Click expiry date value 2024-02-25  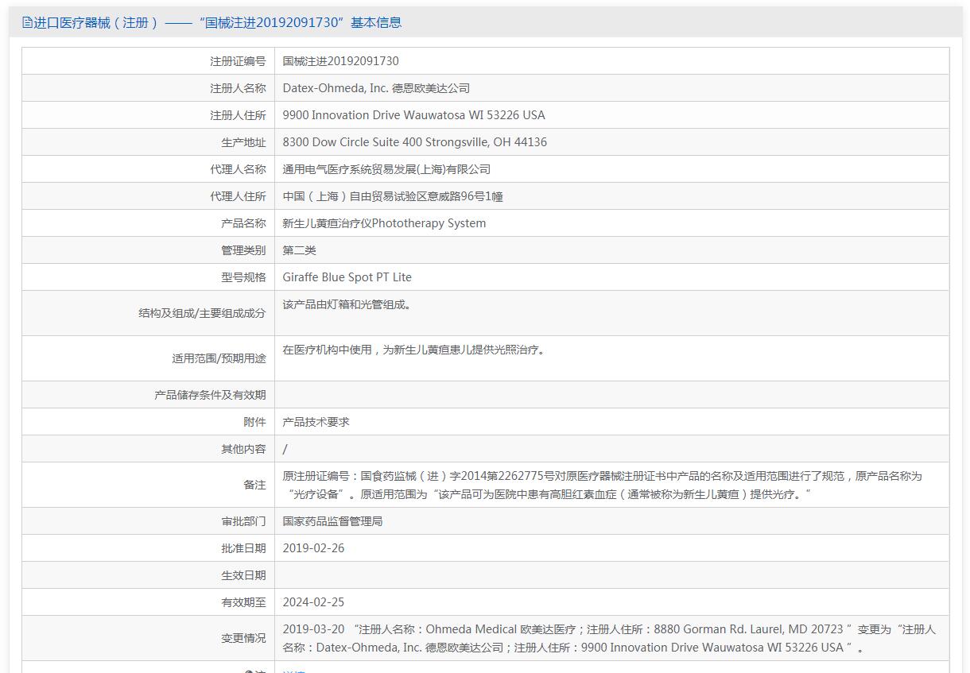[314, 602]
